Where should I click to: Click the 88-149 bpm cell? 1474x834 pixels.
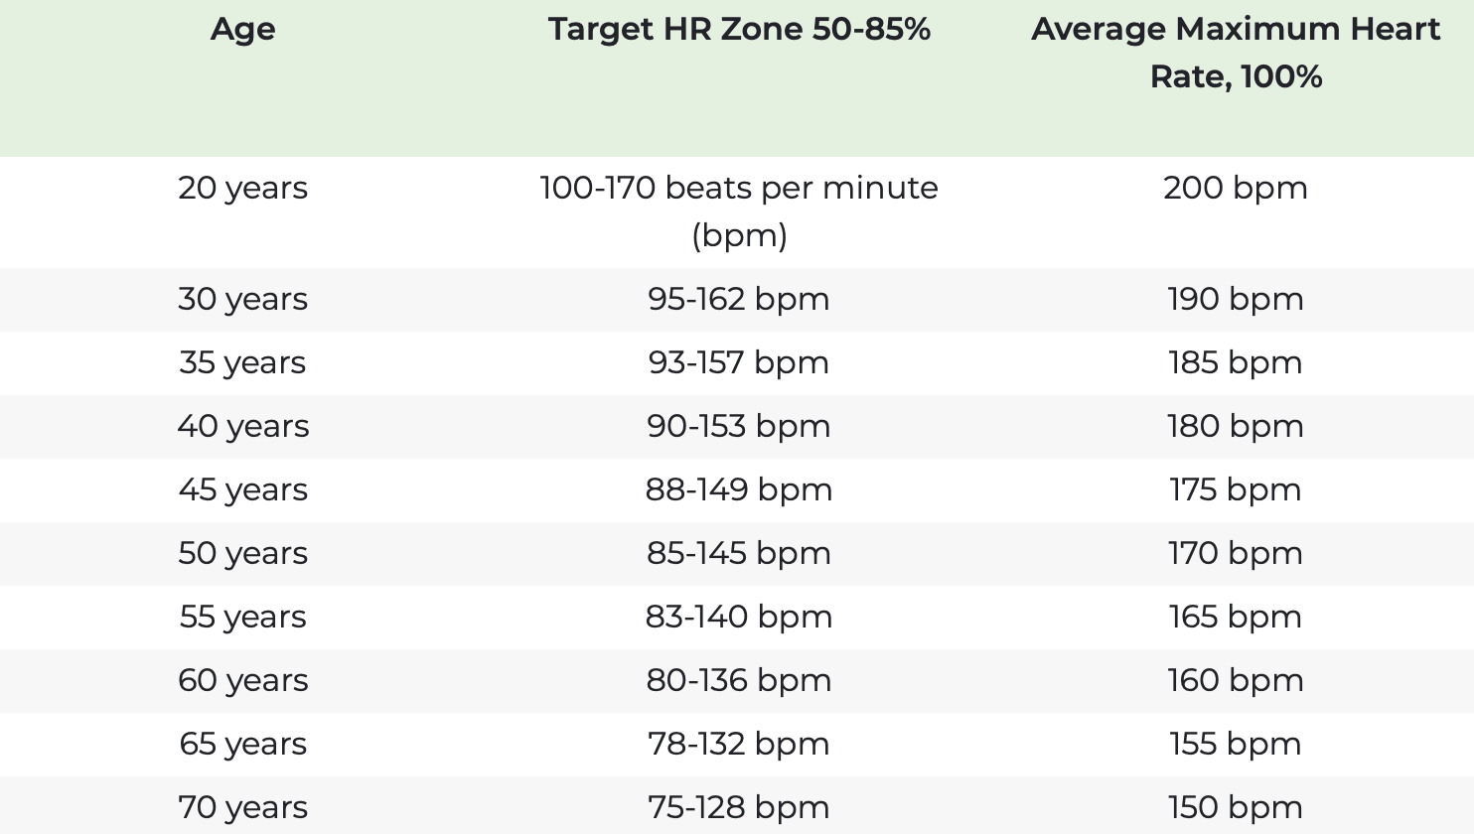coord(739,489)
